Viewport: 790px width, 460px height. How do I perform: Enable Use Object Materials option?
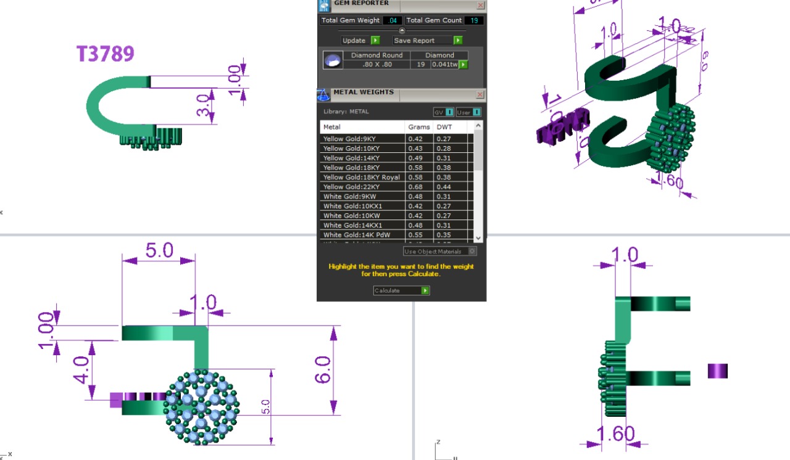[472, 252]
